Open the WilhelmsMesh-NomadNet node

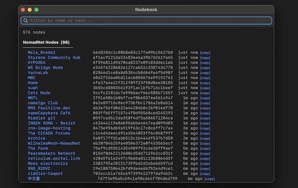tap(54, 143)
